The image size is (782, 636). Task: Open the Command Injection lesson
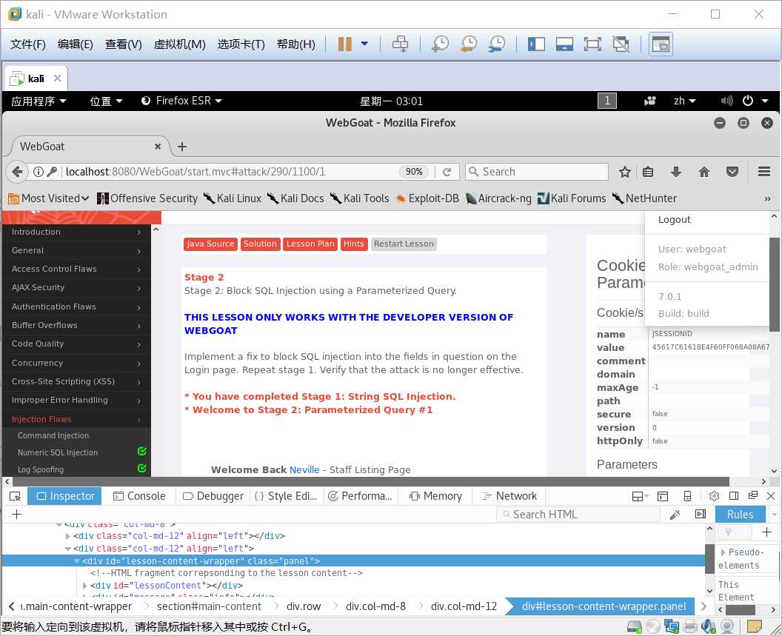53,435
